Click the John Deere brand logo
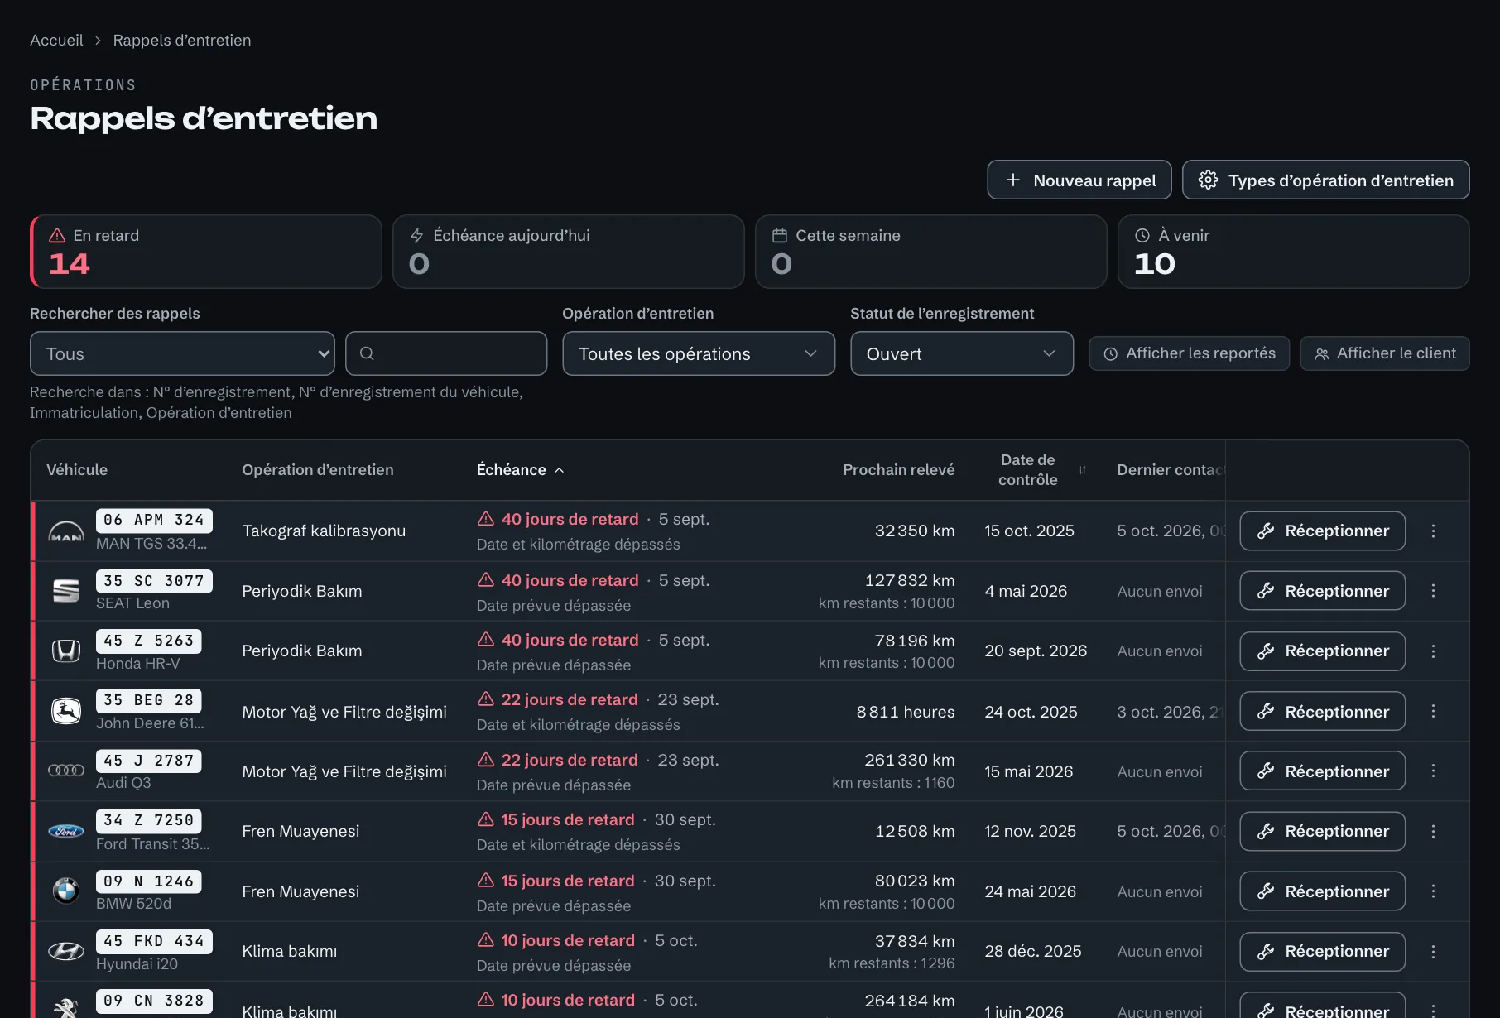 (x=66, y=711)
